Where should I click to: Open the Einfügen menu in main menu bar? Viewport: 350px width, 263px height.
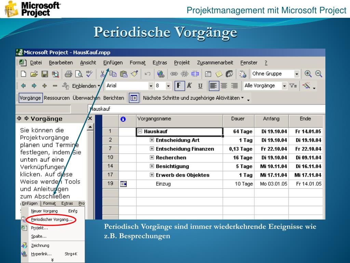click(113, 63)
